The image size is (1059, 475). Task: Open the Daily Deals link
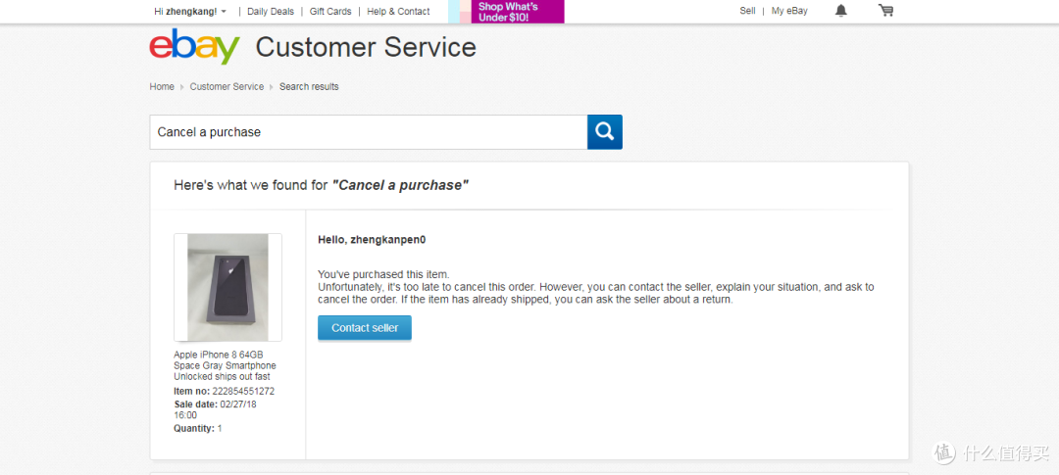(270, 12)
